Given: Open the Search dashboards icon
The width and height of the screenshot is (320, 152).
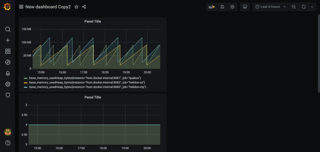Looking at the screenshot, I should (x=8, y=29).
